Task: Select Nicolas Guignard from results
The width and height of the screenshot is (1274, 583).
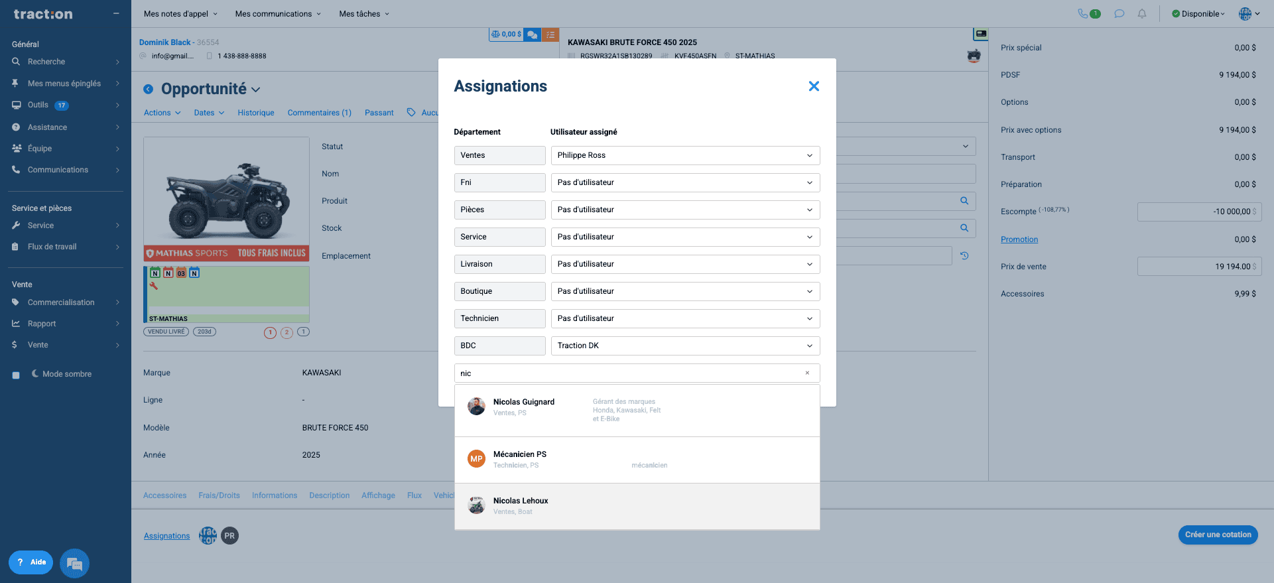Action: pyautogui.click(x=637, y=411)
